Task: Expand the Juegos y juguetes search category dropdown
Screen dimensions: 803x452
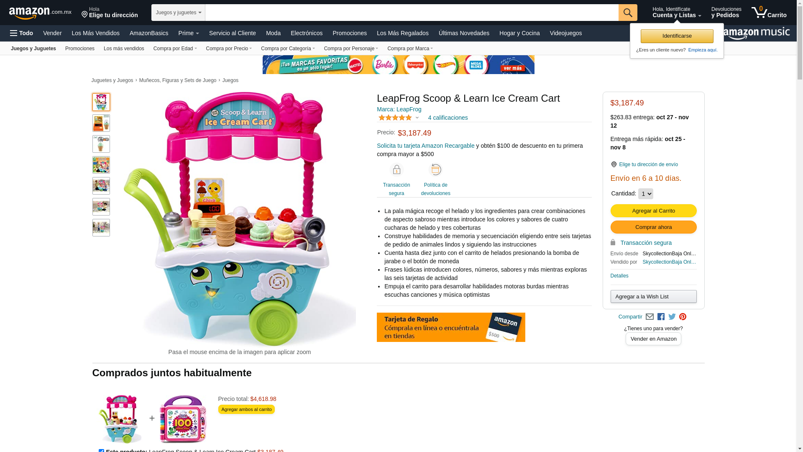Action: coord(178,13)
